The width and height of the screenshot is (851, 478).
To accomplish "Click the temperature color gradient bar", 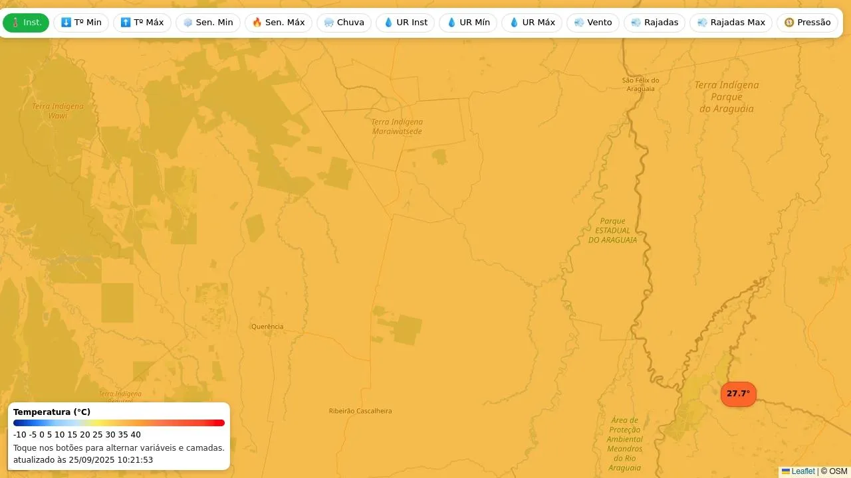I will pos(119,423).
